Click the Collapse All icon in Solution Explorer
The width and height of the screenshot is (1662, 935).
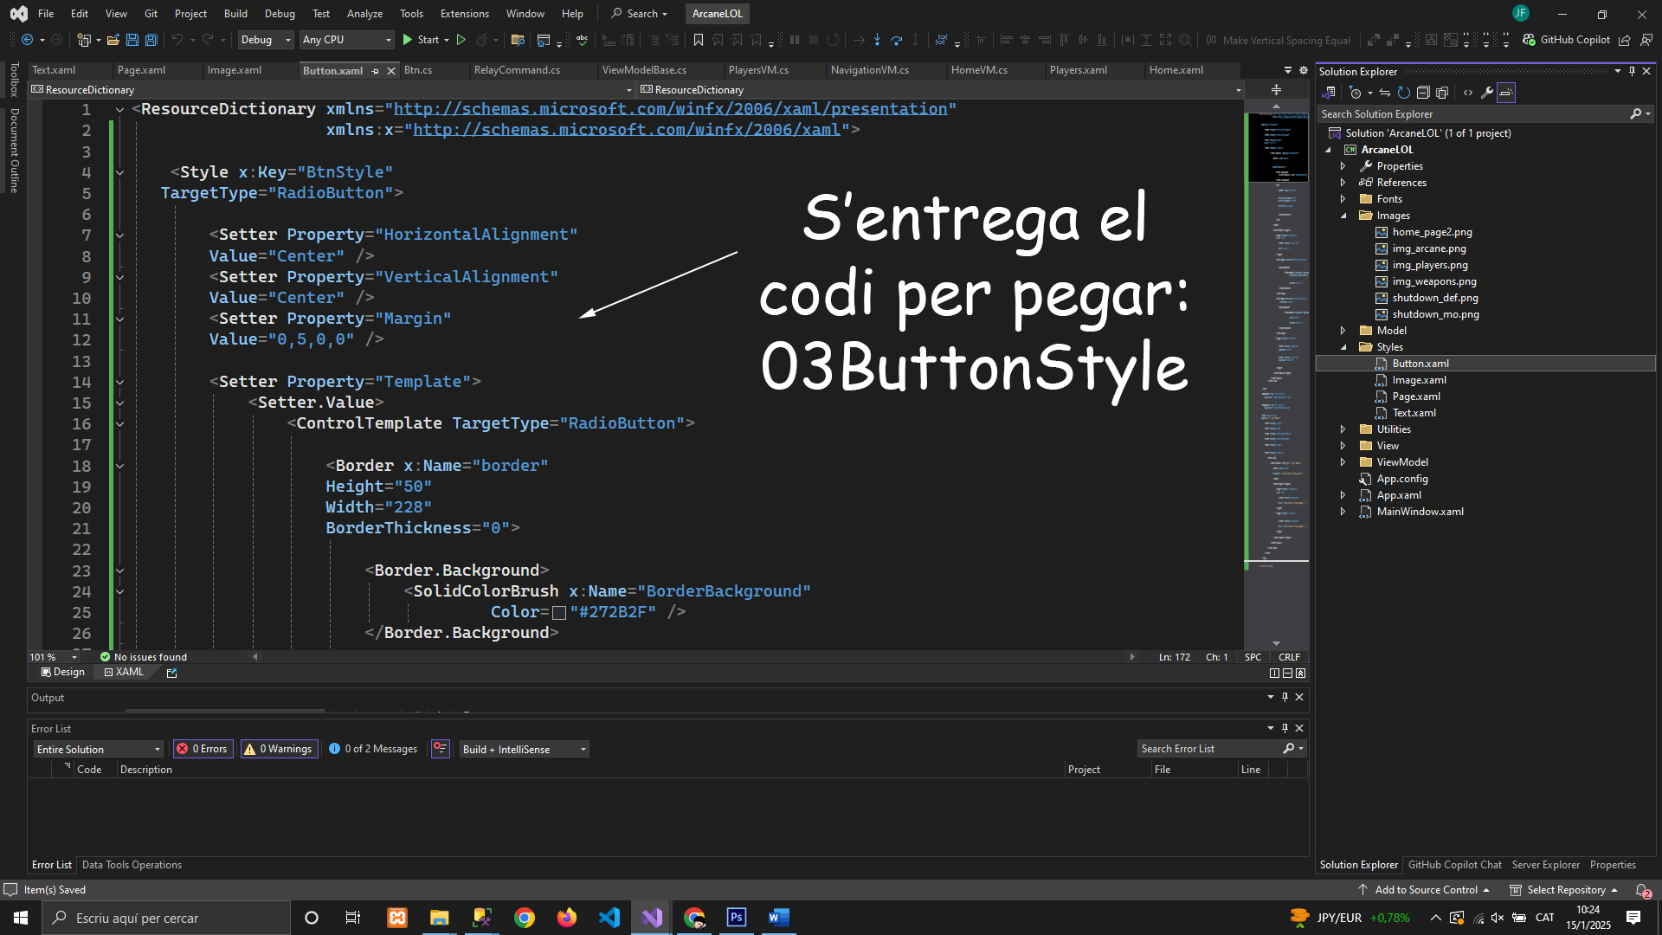coord(1423,93)
